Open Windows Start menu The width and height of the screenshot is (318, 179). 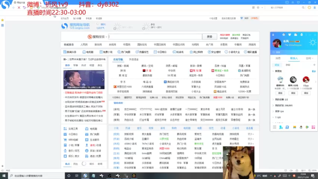4,176
